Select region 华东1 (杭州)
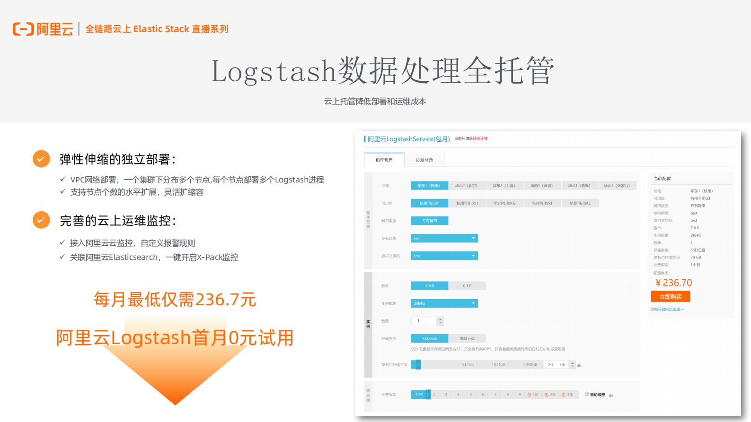The width and height of the screenshot is (751, 422). click(x=429, y=186)
